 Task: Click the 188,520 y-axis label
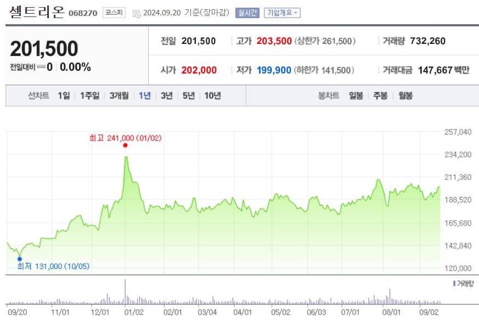[458, 200]
